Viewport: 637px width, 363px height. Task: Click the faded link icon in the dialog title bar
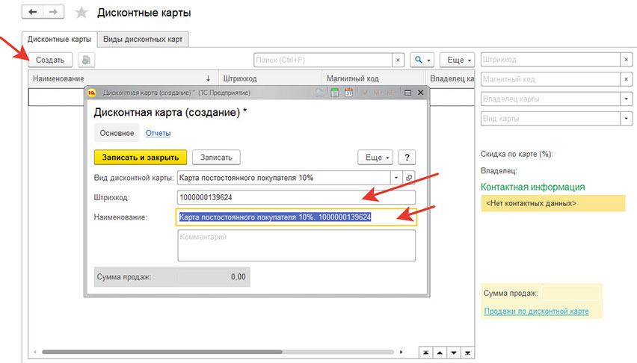click(x=320, y=93)
